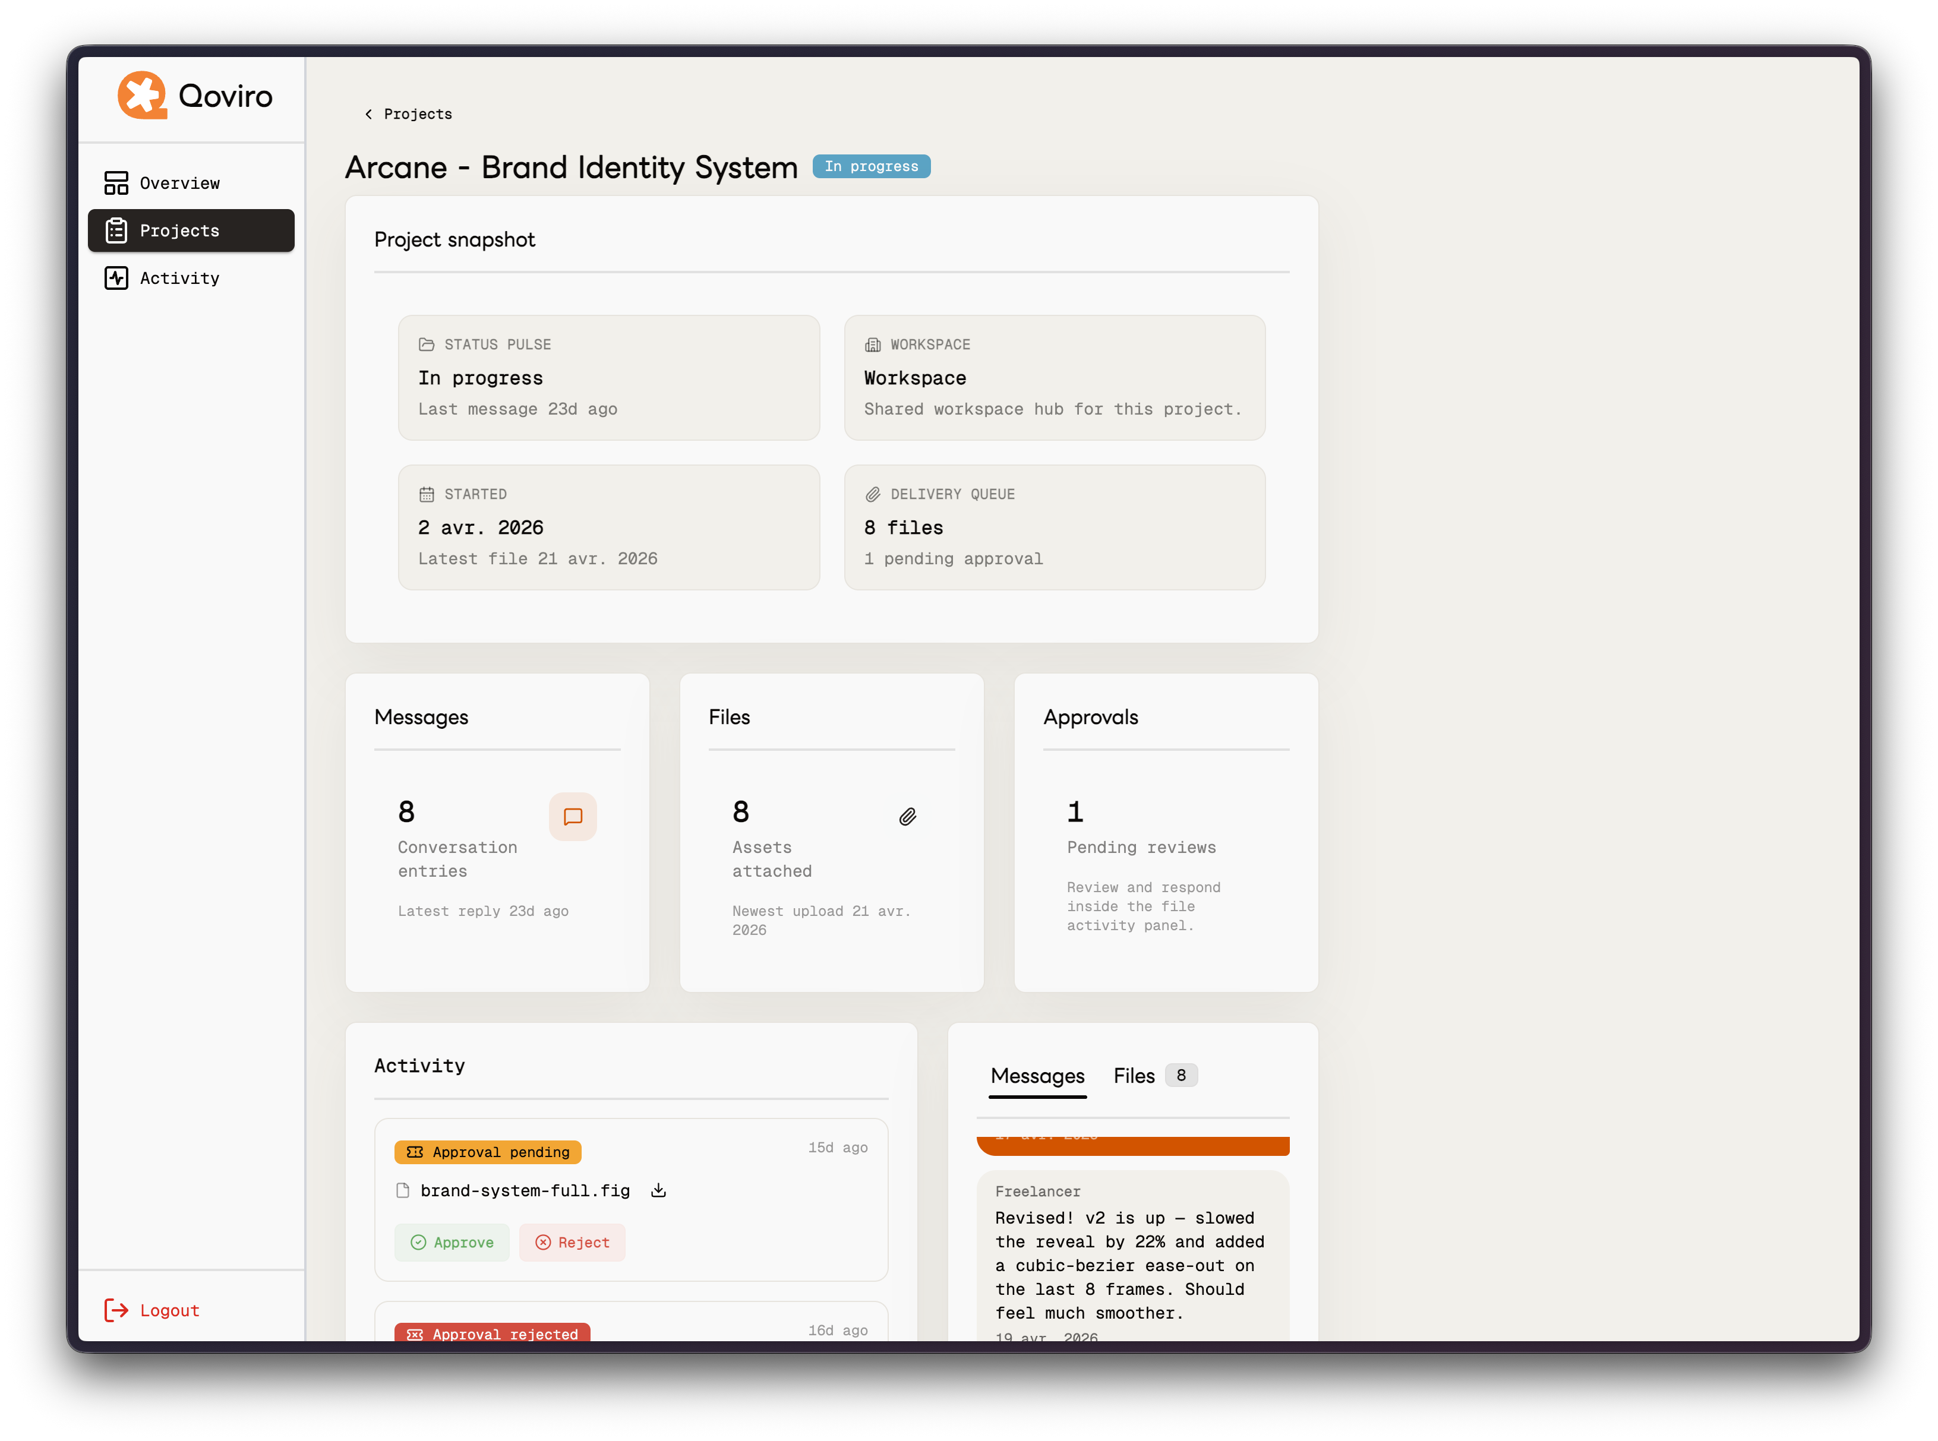Click the "Conversation entries" label

[457, 859]
